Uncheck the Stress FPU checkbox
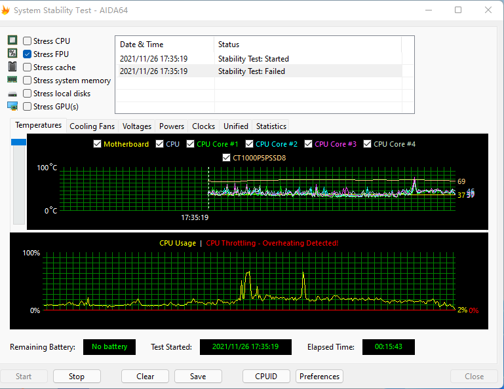504x389 pixels. coord(28,54)
